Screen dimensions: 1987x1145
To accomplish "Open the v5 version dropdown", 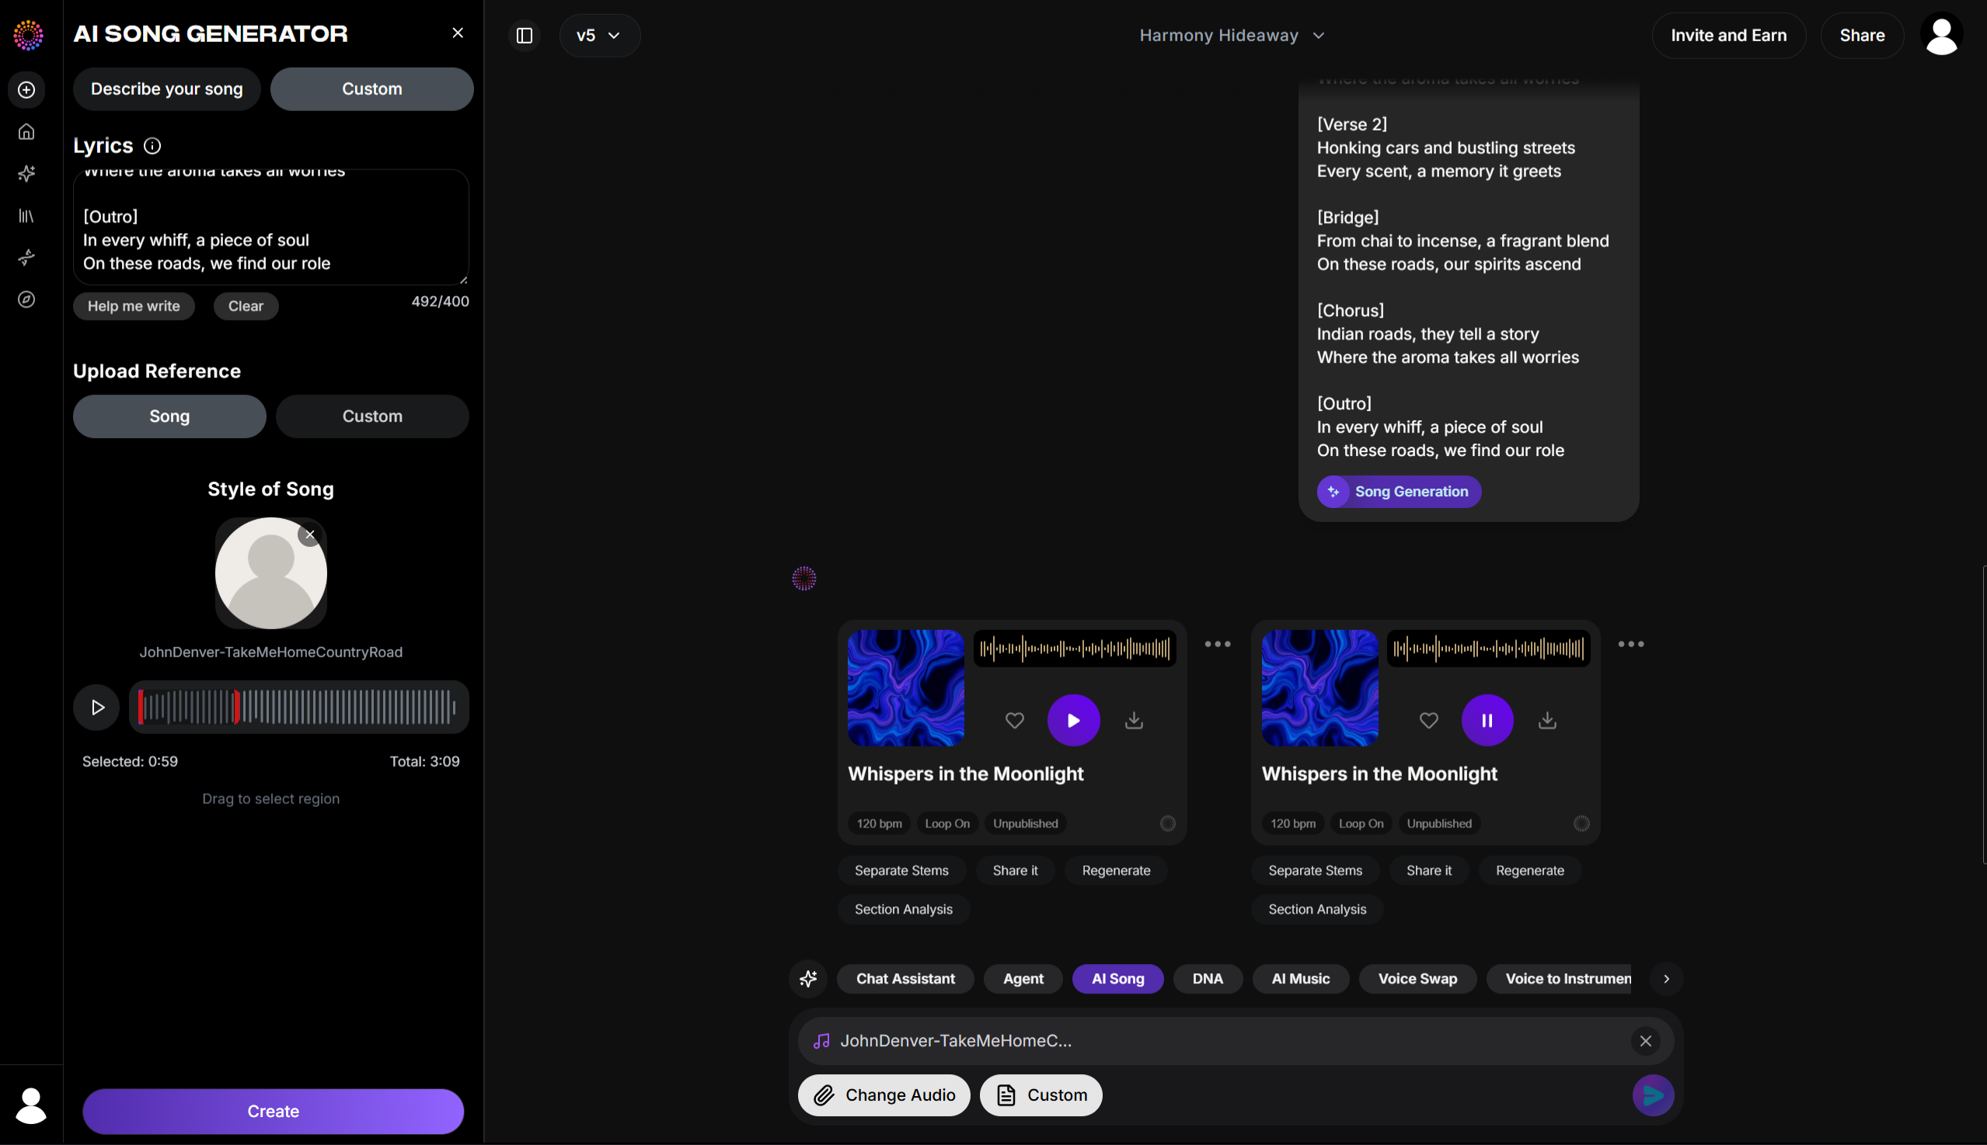I will [x=599, y=36].
